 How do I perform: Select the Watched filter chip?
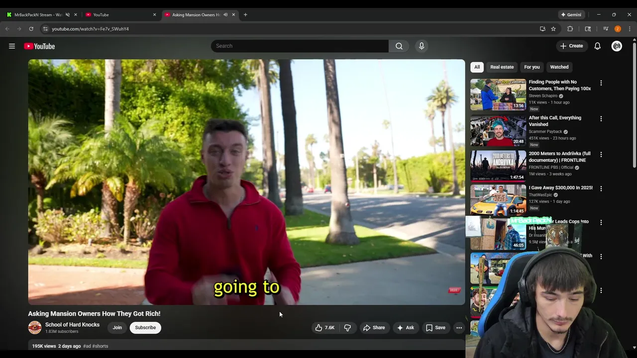(559, 67)
